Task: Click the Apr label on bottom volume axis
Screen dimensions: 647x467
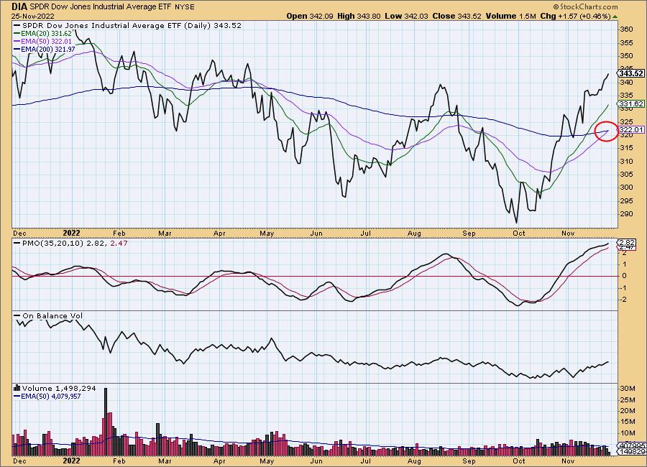Action: coord(219,461)
